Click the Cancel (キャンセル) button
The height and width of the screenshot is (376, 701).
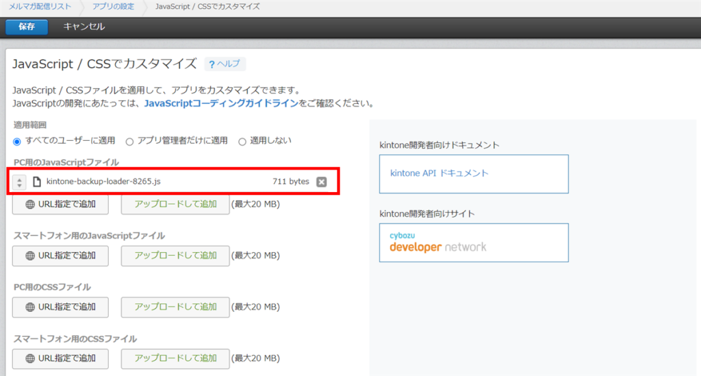[84, 27]
